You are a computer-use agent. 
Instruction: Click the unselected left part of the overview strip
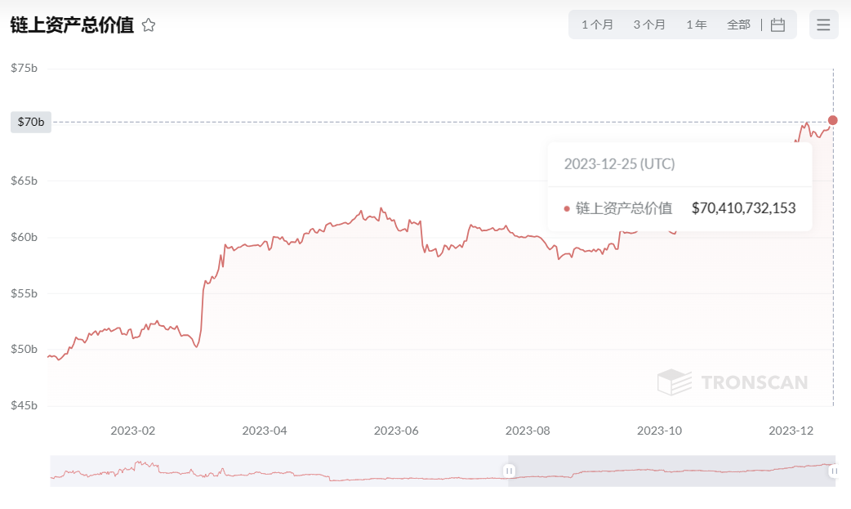point(278,471)
